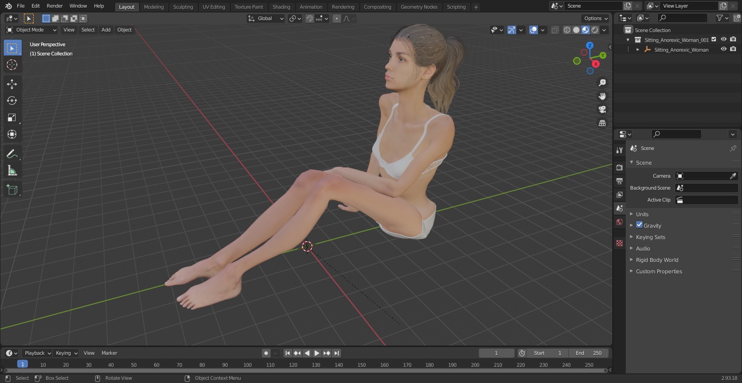Exclude Sitting_Anorexic_Woman_001 collection checkbox

[x=714, y=40]
